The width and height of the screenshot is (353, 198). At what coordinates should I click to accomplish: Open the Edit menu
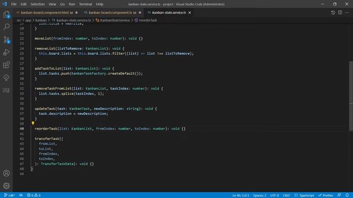[23, 4]
